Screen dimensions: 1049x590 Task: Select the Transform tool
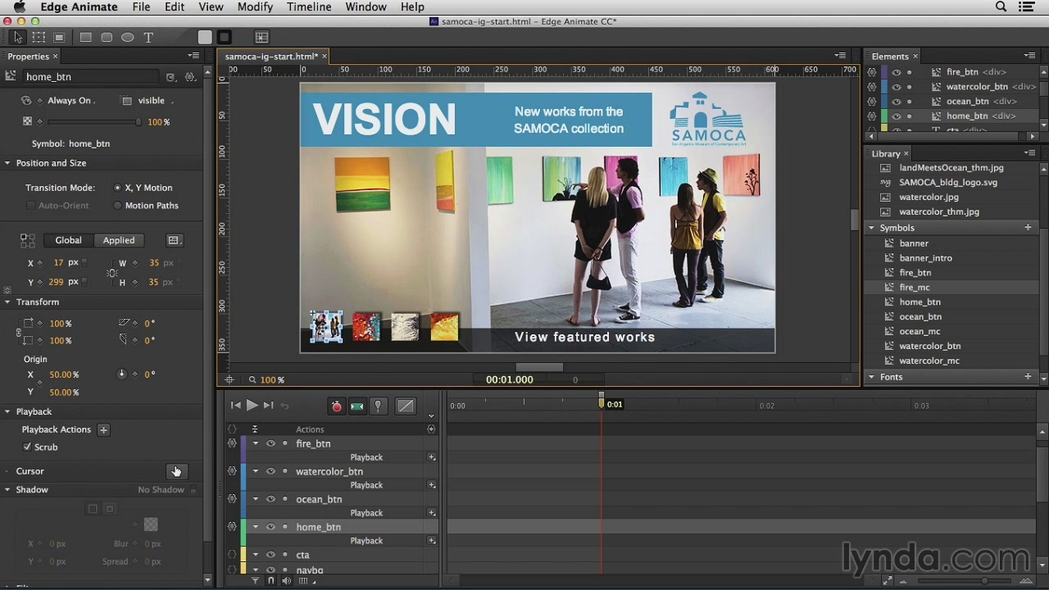[39, 37]
